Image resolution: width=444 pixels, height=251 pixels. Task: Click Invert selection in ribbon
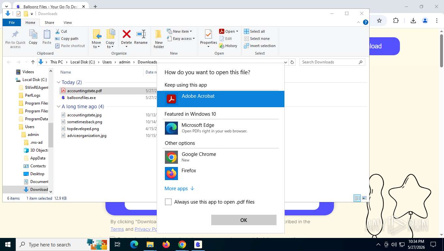(260, 46)
